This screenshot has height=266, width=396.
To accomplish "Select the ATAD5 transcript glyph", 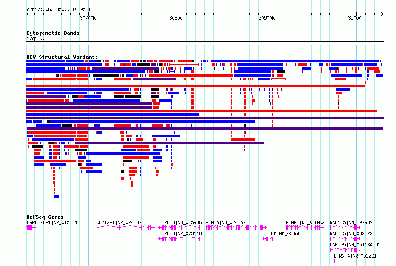I will 236,228.
